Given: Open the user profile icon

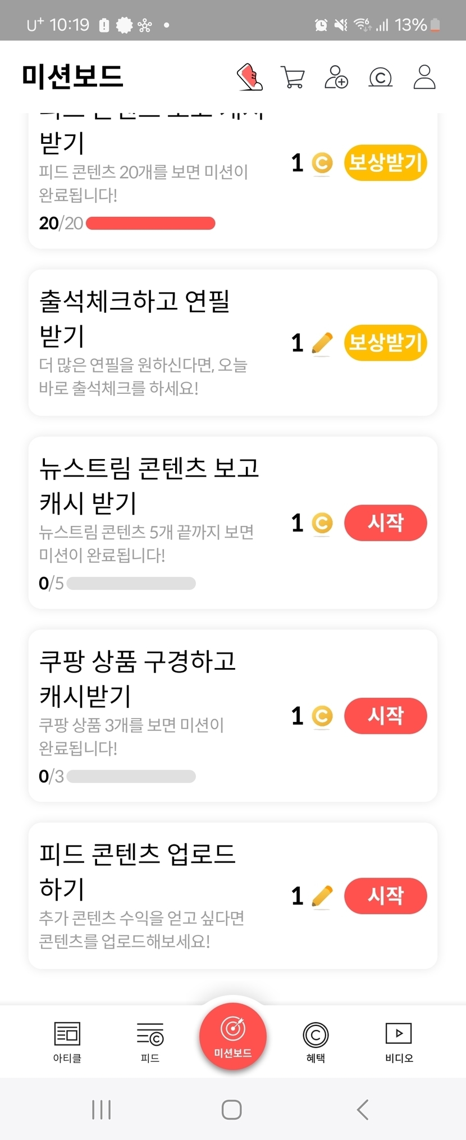Looking at the screenshot, I should click(424, 78).
